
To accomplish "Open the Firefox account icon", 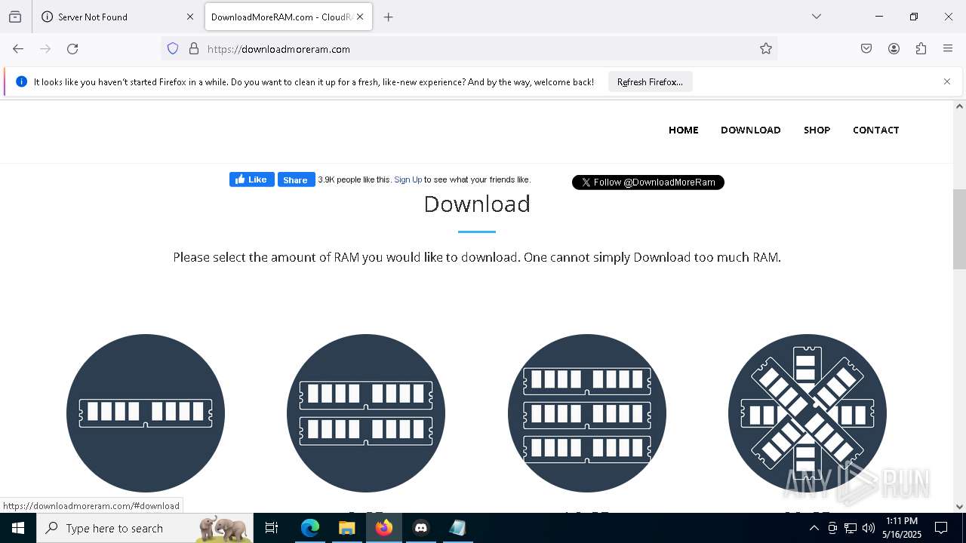I will [x=894, y=49].
